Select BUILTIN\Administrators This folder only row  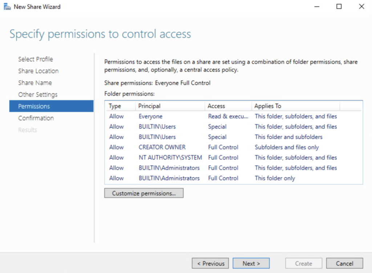coord(169,178)
